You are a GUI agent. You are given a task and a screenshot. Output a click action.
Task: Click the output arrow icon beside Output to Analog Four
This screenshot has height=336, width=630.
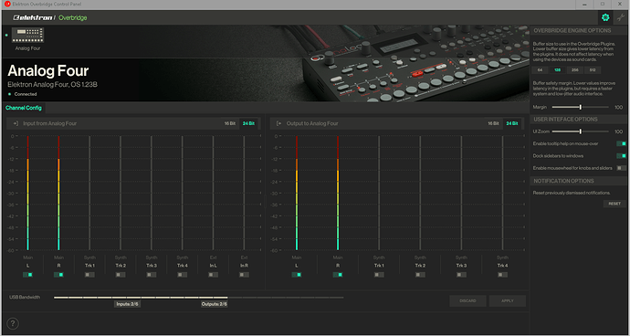[x=279, y=123]
